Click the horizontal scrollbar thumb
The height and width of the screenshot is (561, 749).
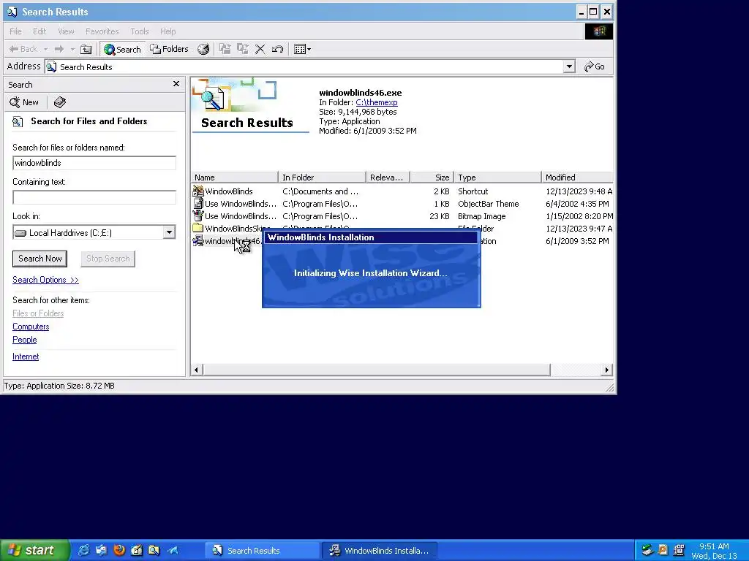[x=377, y=370]
